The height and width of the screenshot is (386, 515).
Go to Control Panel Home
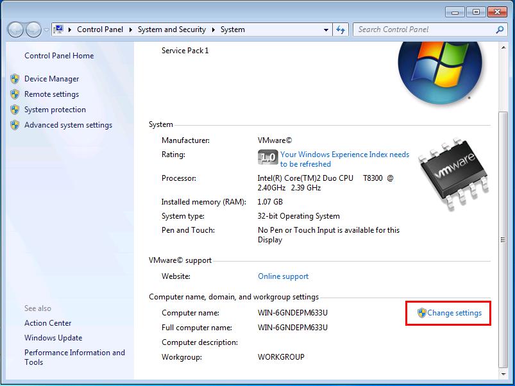point(59,56)
